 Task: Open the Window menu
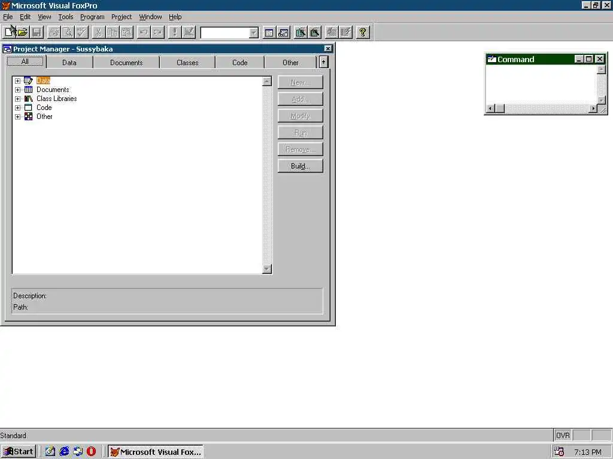point(150,17)
